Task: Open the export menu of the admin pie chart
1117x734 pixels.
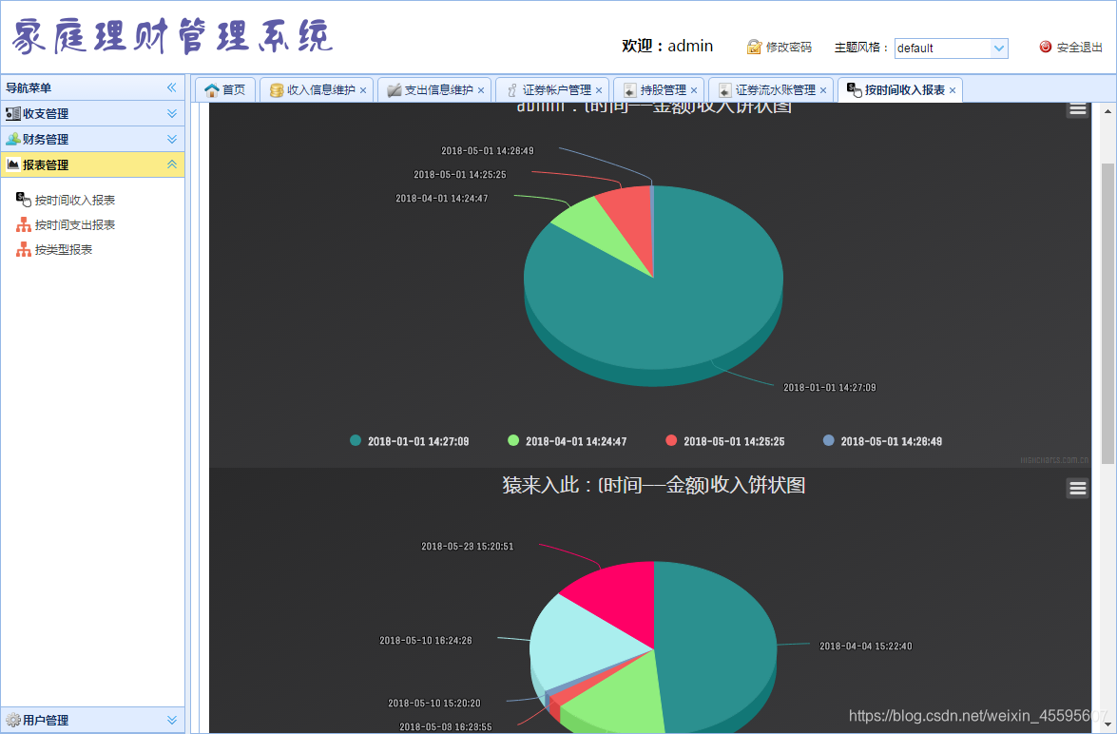Action: point(1077,108)
